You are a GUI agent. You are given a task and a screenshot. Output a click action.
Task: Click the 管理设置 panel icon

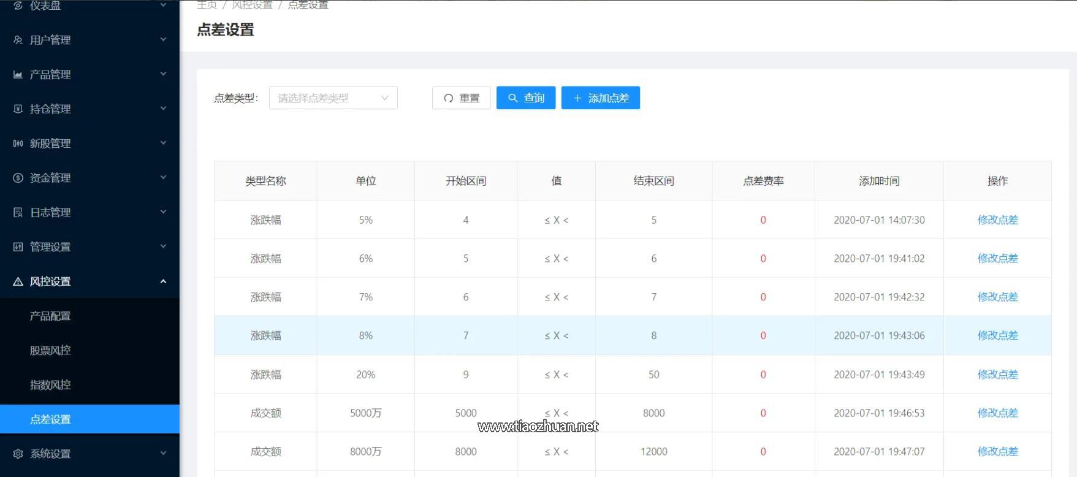[x=18, y=246]
